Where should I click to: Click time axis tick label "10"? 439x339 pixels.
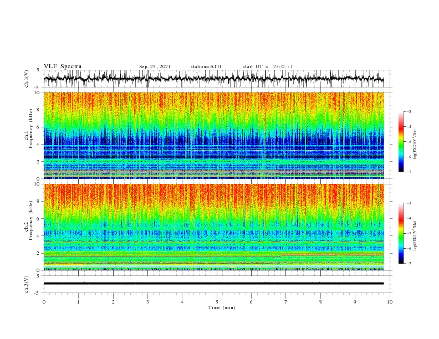(x=390, y=302)
